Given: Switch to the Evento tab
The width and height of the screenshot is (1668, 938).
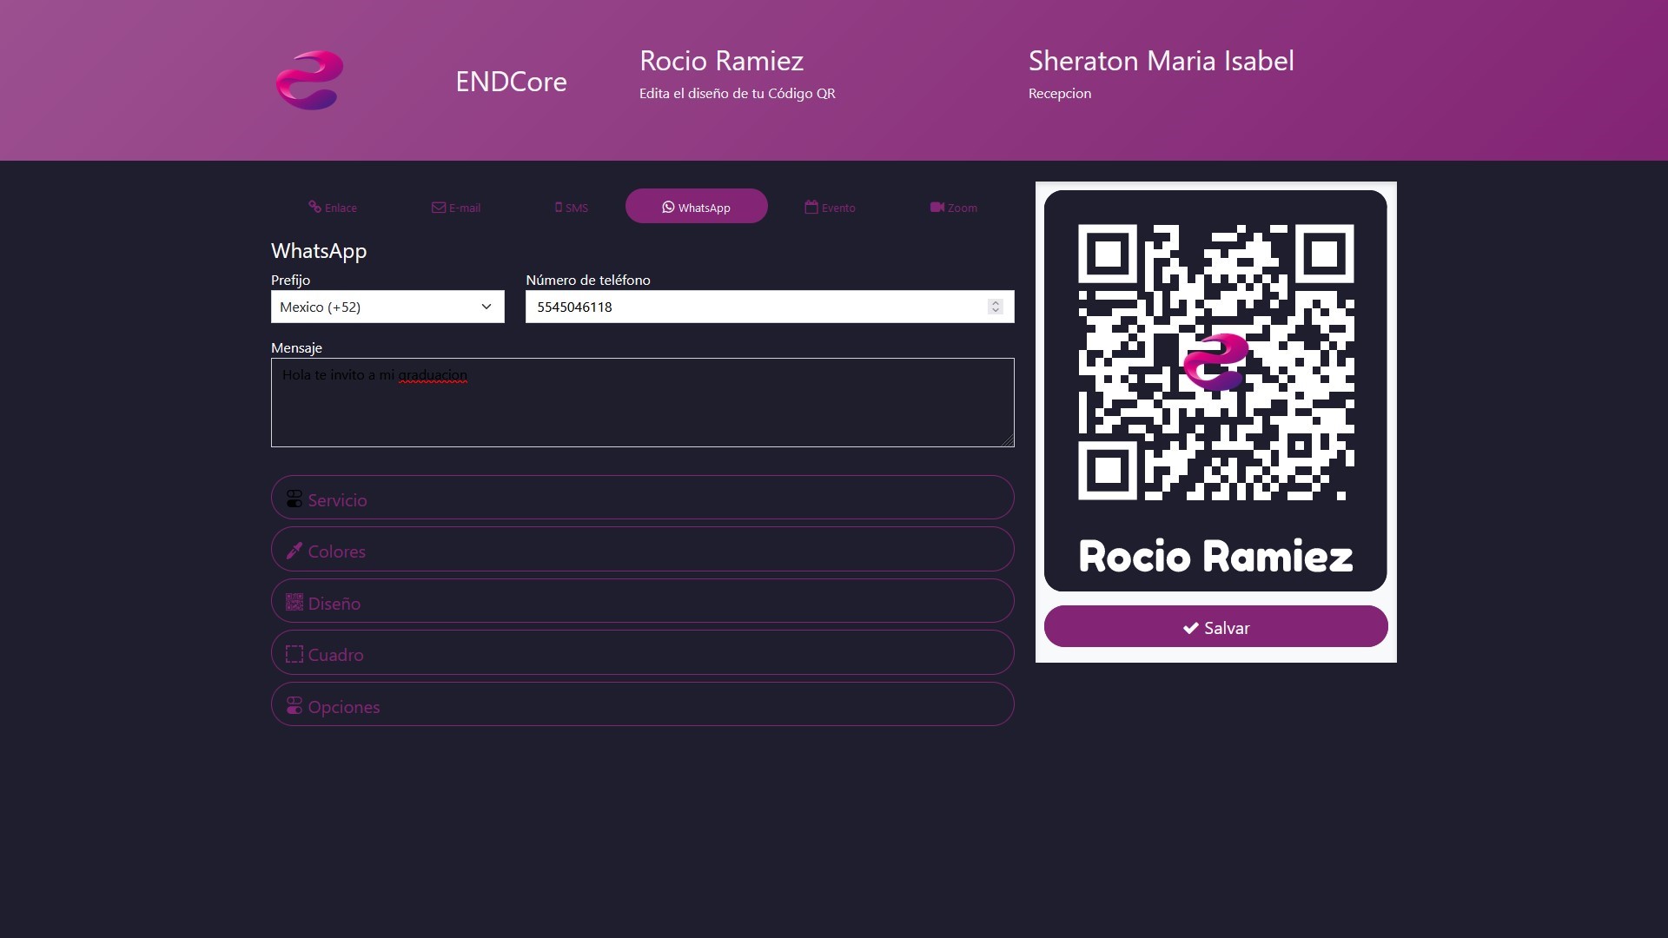Looking at the screenshot, I should point(830,207).
